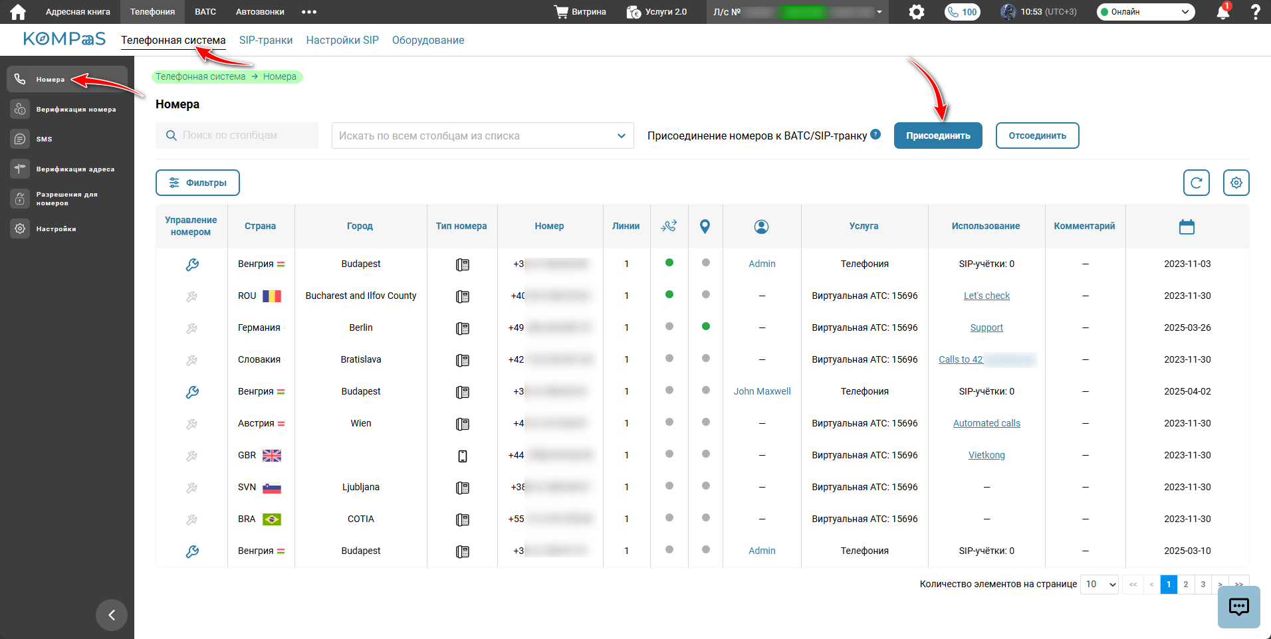Open Искать по всем столбцам dropdown

pyautogui.click(x=483, y=136)
